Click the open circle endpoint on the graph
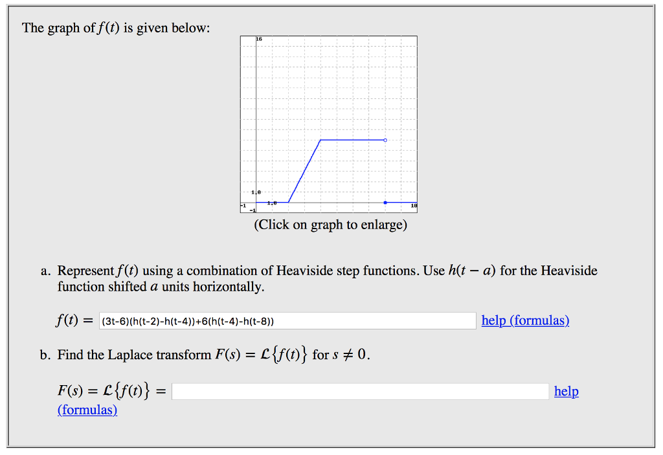Screen dimensions: 663x455 [385, 140]
